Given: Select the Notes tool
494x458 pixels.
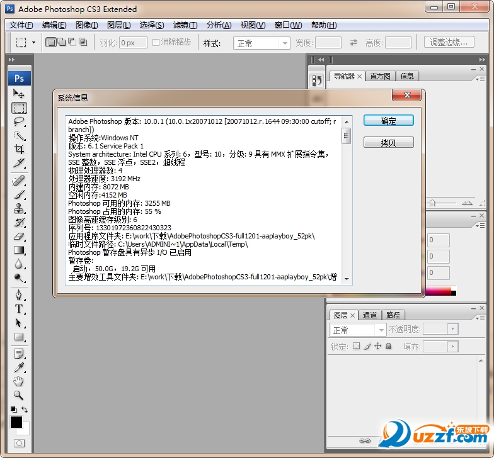Looking at the screenshot, I should pos(19,354).
